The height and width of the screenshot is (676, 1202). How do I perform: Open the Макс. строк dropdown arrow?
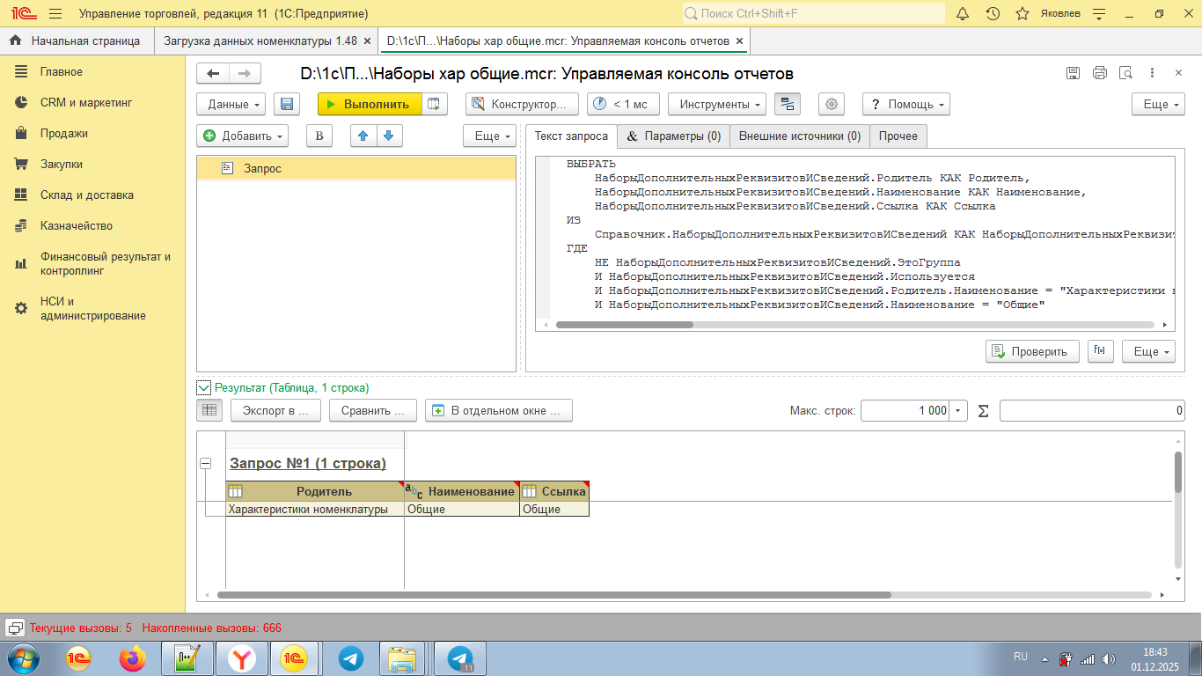coord(959,411)
